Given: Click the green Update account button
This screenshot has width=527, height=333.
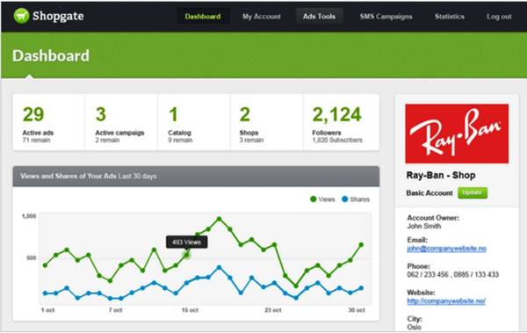Looking at the screenshot, I should [473, 192].
